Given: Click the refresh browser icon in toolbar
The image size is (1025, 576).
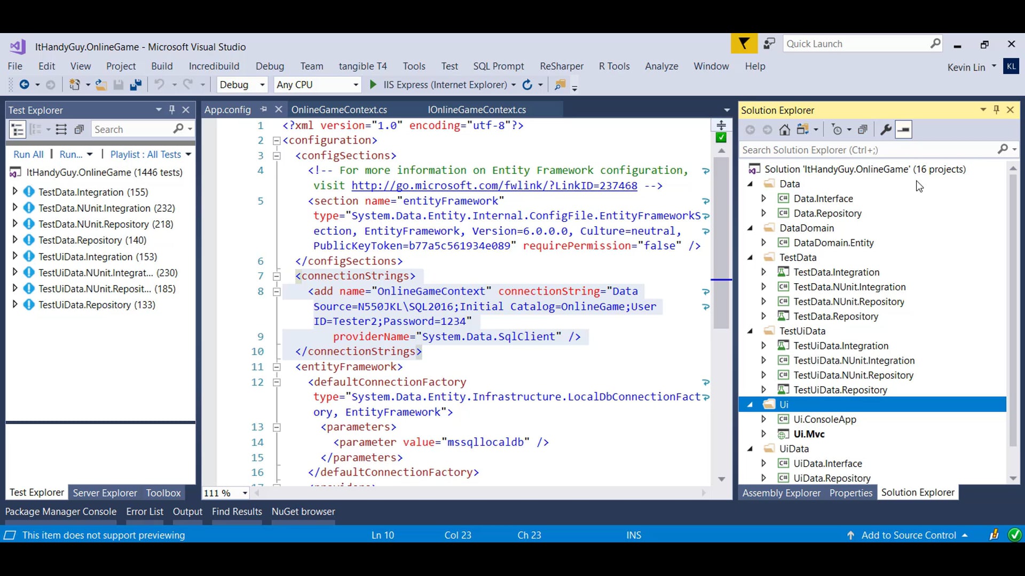Looking at the screenshot, I should click(x=527, y=85).
